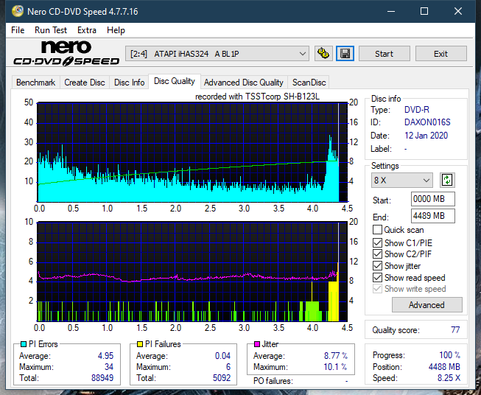Screen dimensions: 481x395
Task: Click the PI Errors average 4.95
Action: pos(105,356)
